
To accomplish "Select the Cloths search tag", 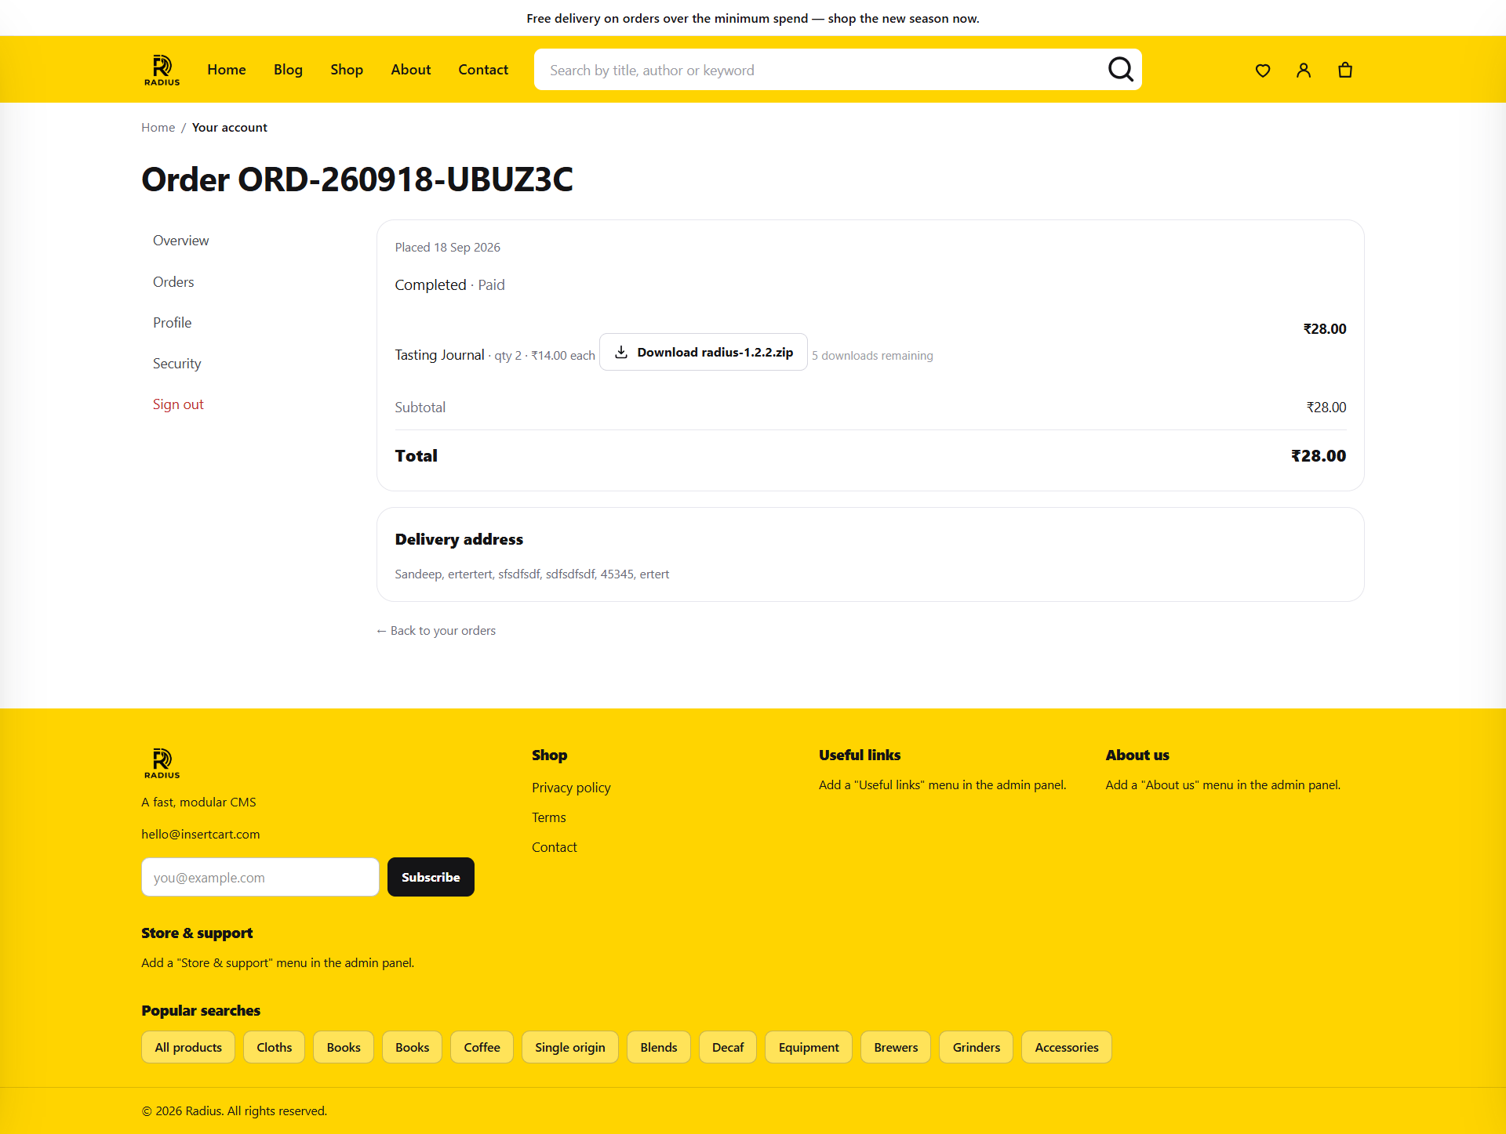I will 274,1047.
